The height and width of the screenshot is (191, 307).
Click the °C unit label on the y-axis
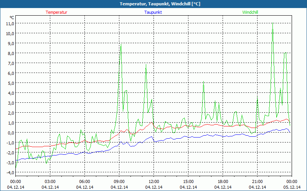coord(12,18)
